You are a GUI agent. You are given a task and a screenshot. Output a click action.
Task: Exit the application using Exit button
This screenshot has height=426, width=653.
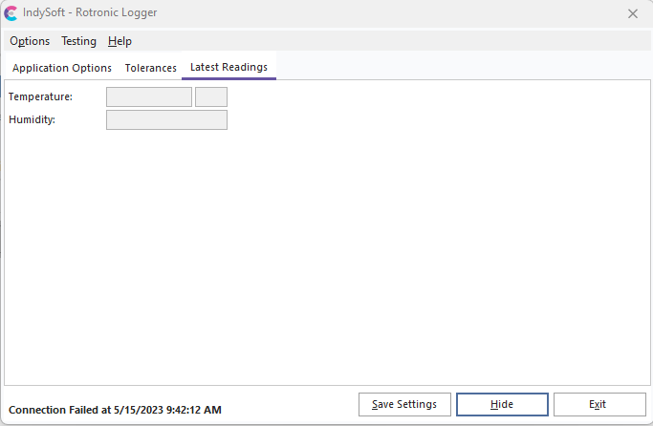(599, 404)
